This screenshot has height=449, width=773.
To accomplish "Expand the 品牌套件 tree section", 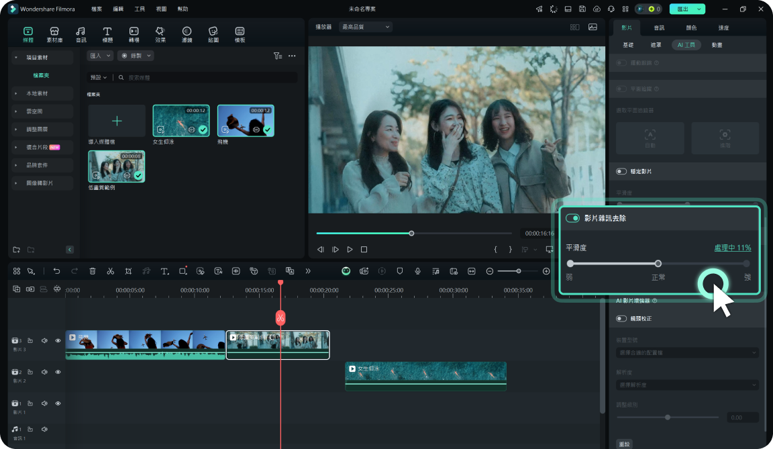I will 16,165.
